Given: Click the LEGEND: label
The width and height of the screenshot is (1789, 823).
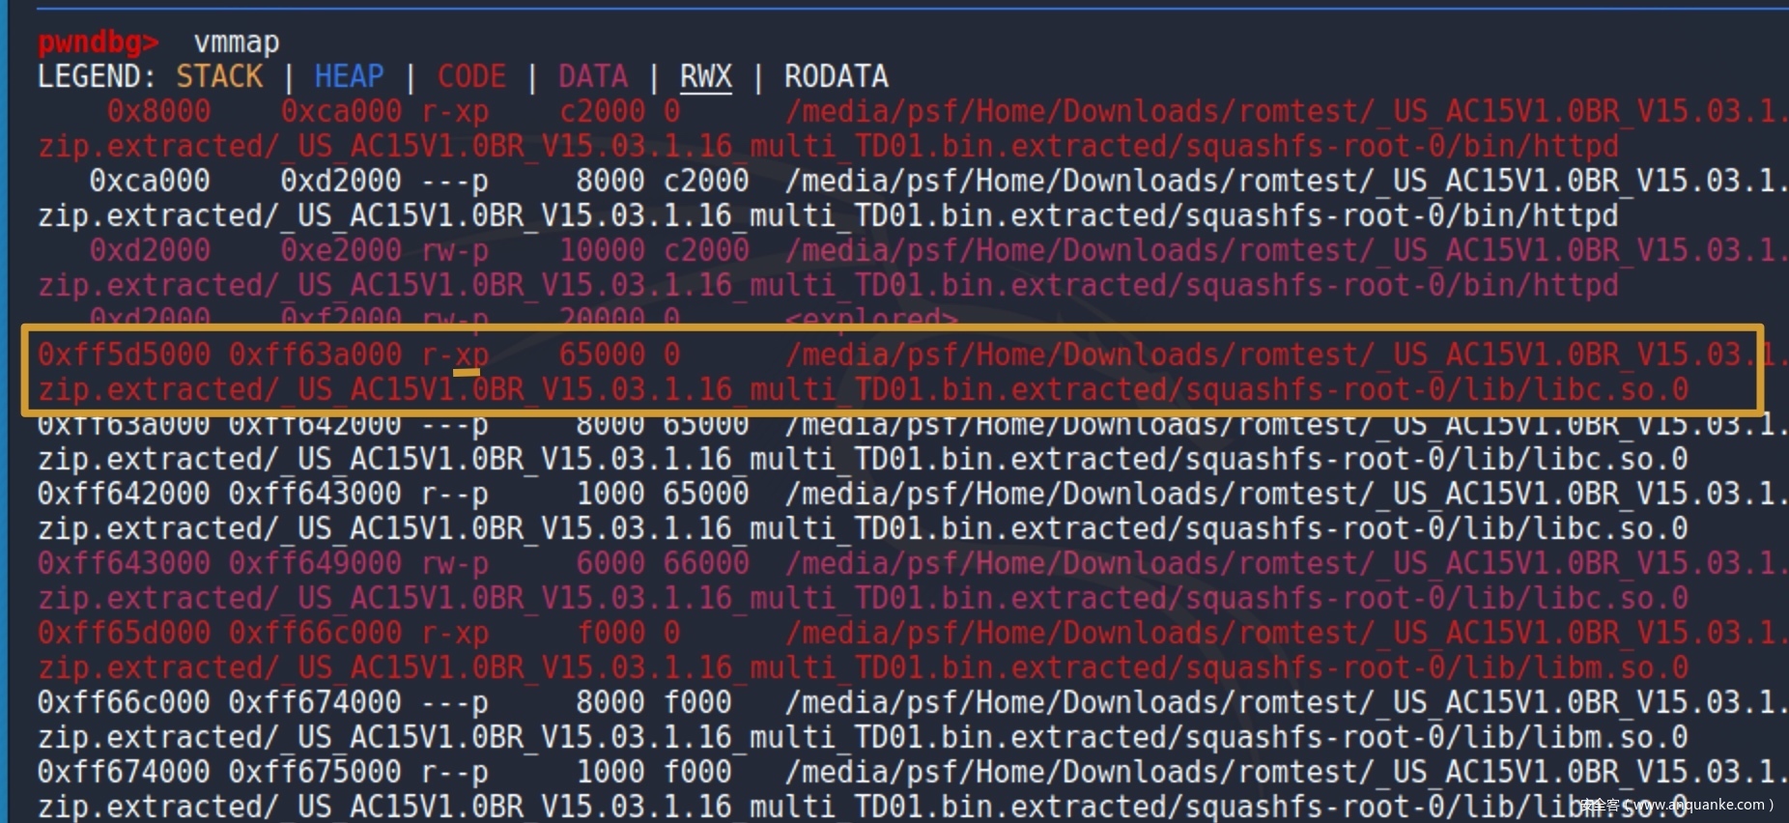Looking at the screenshot, I should (96, 77).
